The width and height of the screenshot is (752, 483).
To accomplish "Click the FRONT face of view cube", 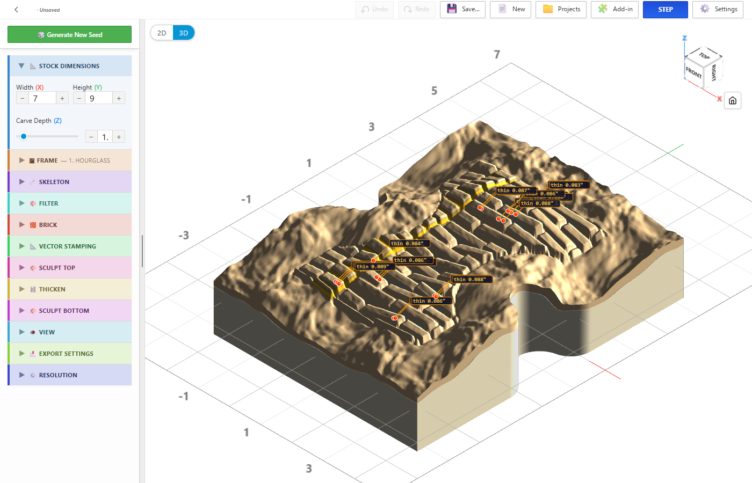I will 694,71.
